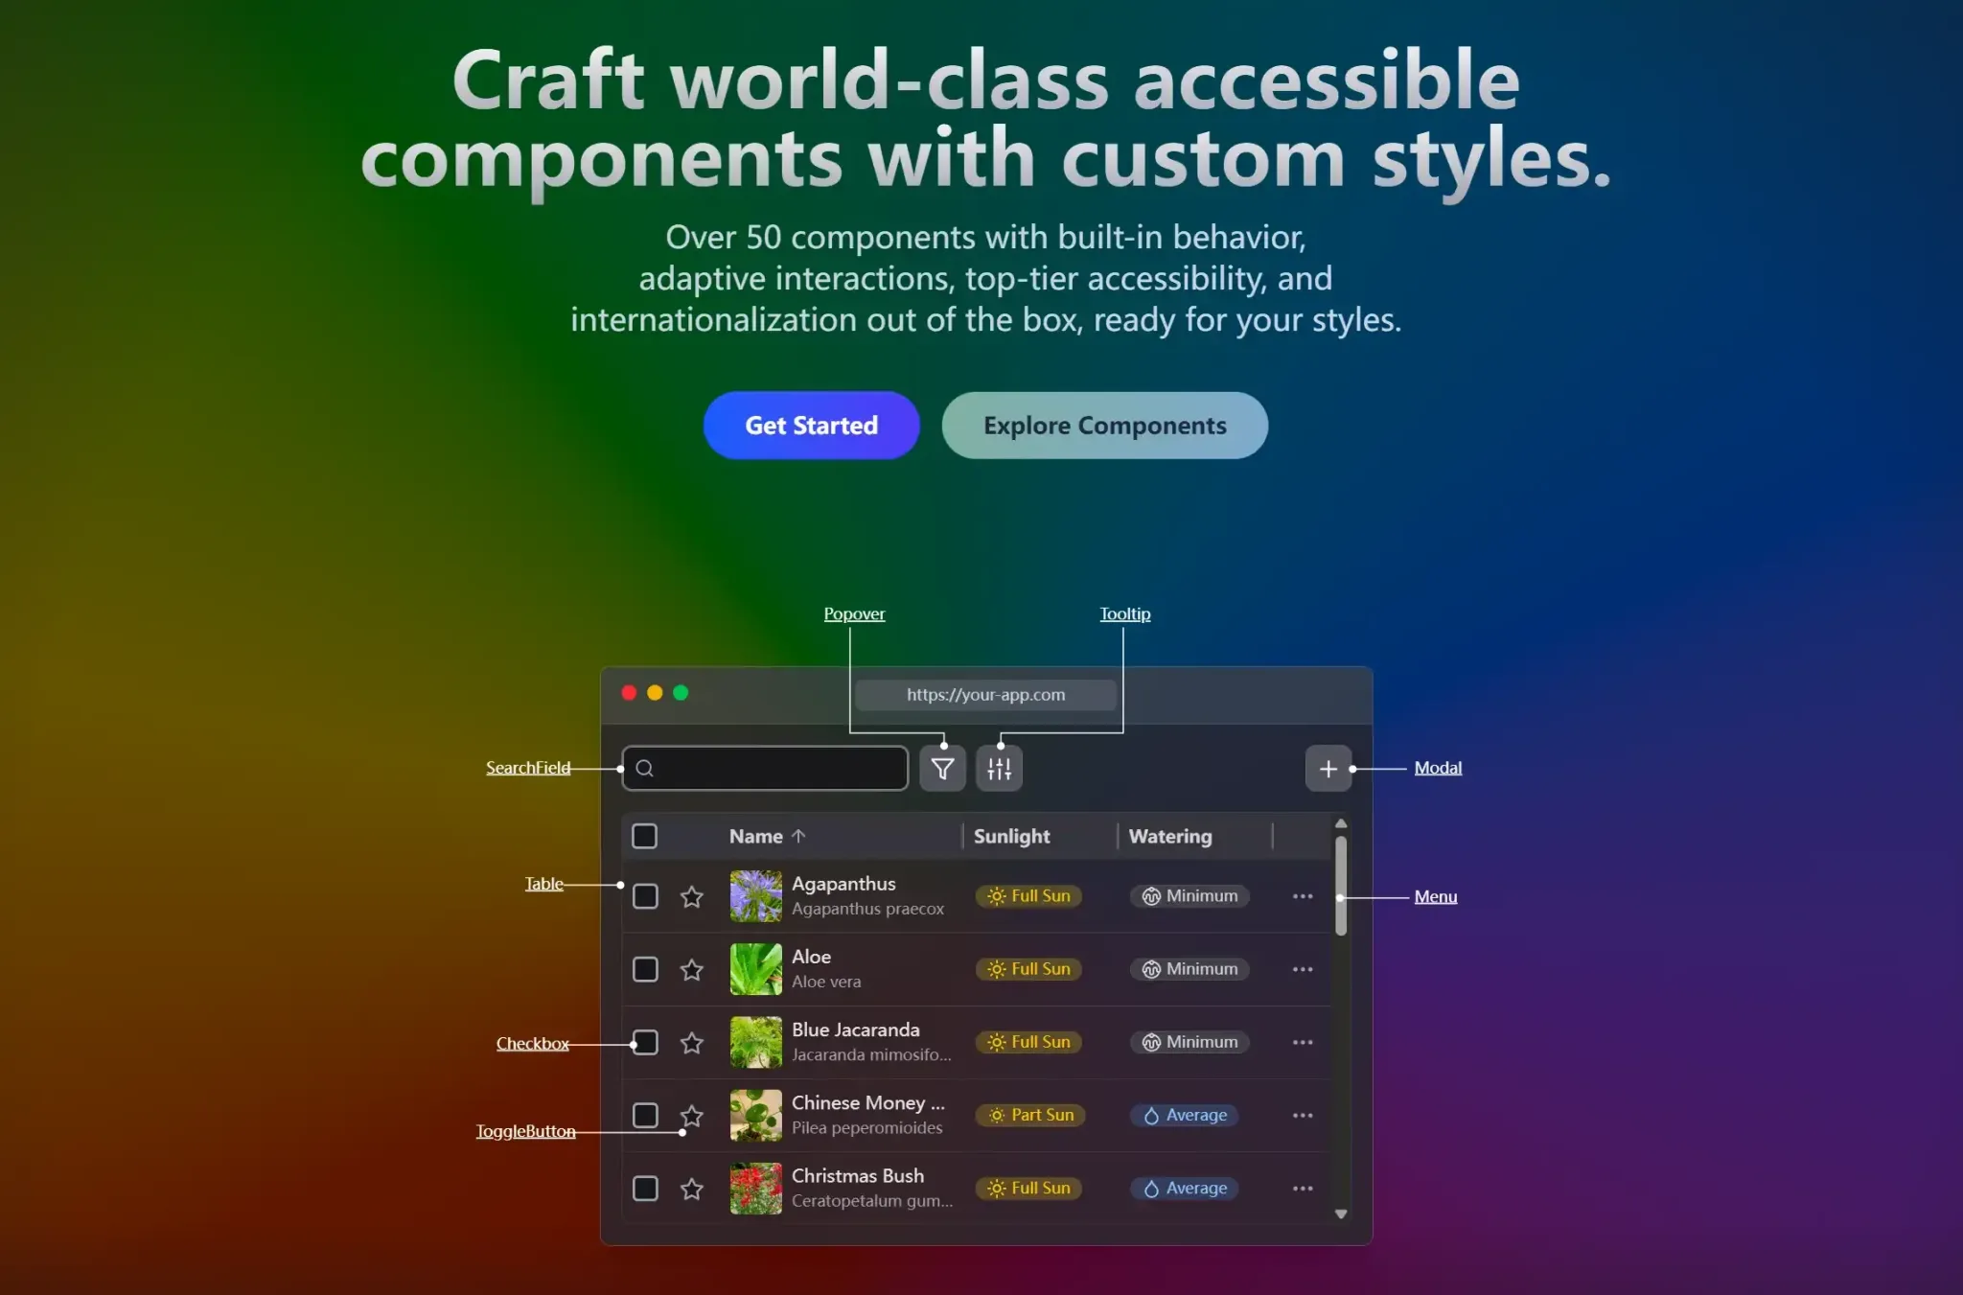Open the row actions menu for Agapanthus
The width and height of the screenshot is (1963, 1295).
point(1302,895)
